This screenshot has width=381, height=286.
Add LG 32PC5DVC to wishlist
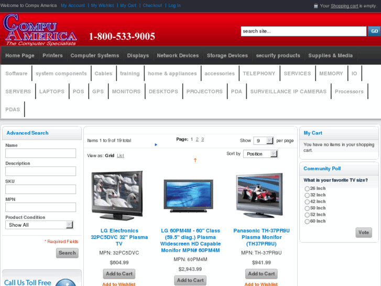pyautogui.click(x=119, y=284)
